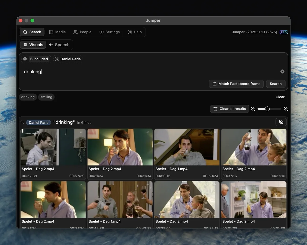Click the "drinking" query title in results header
Image resolution: width=307 pixels, height=245 pixels.
64,122
